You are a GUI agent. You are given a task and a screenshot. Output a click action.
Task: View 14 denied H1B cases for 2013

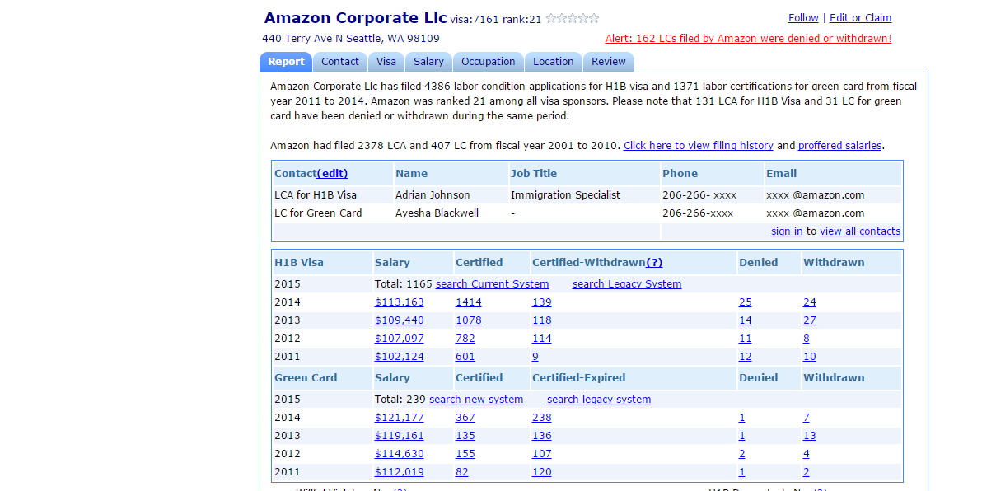(x=746, y=320)
